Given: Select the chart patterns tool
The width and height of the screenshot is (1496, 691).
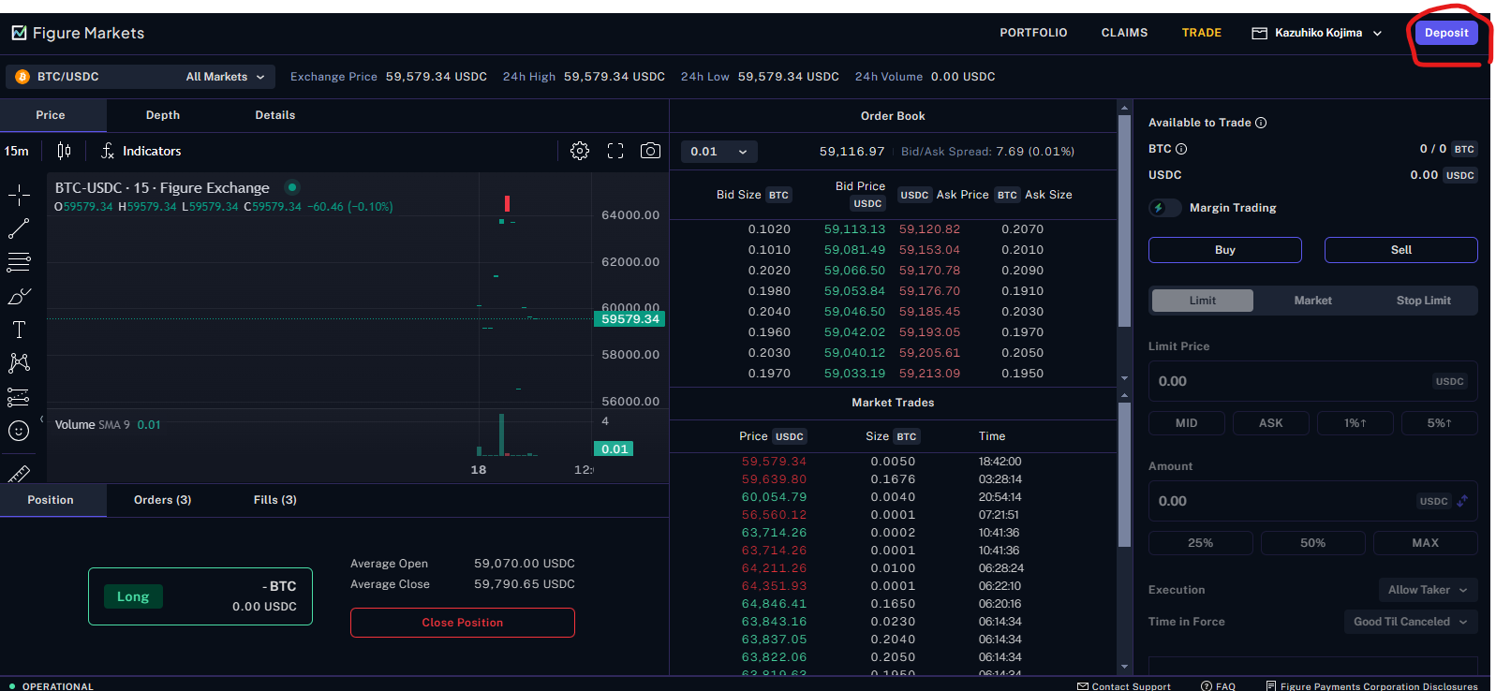Looking at the screenshot, I should [19, 363].
